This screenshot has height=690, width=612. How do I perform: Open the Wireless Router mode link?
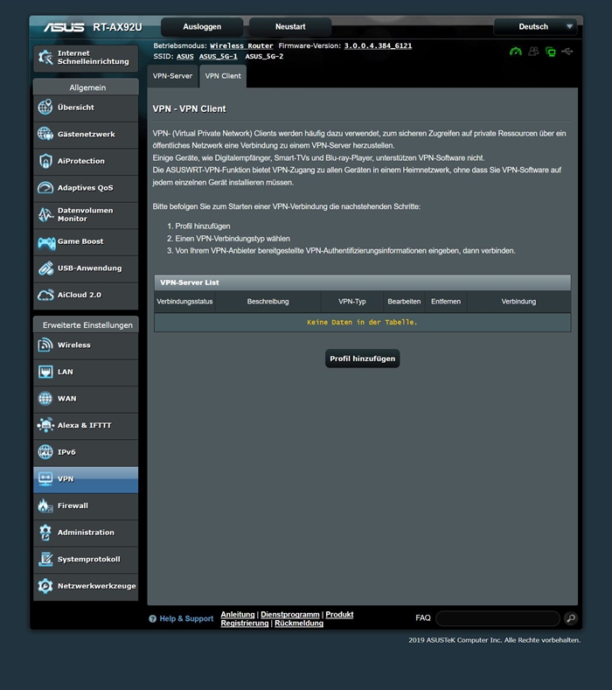tap(241, 45)
